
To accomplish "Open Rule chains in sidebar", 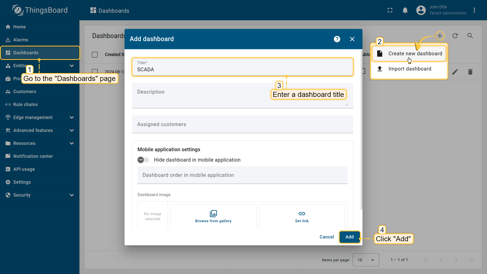I will tap(25, 105).
